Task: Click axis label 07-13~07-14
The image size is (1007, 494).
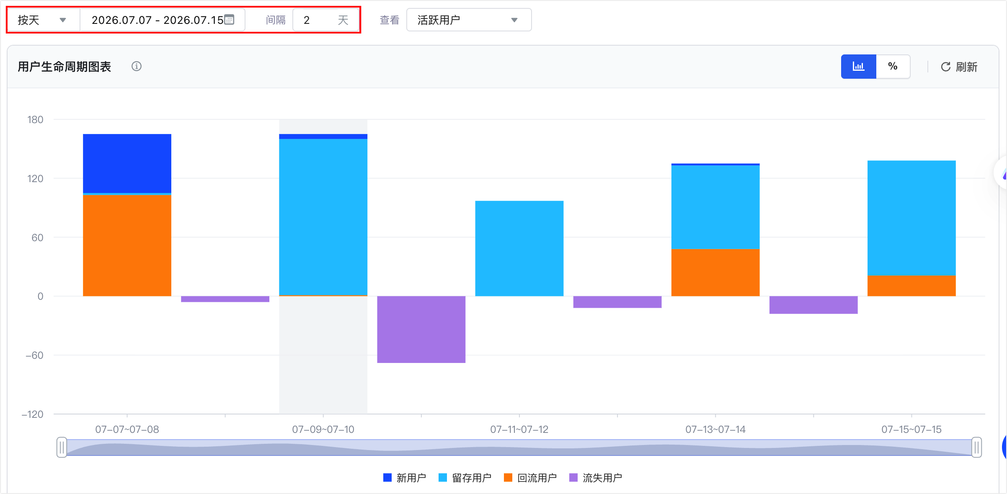Action: 715,429
